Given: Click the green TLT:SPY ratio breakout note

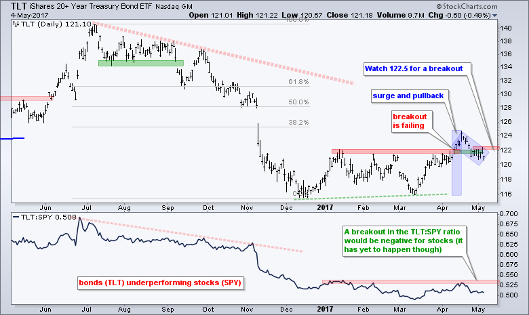Looking at the screenshot, I should point(404,240).
